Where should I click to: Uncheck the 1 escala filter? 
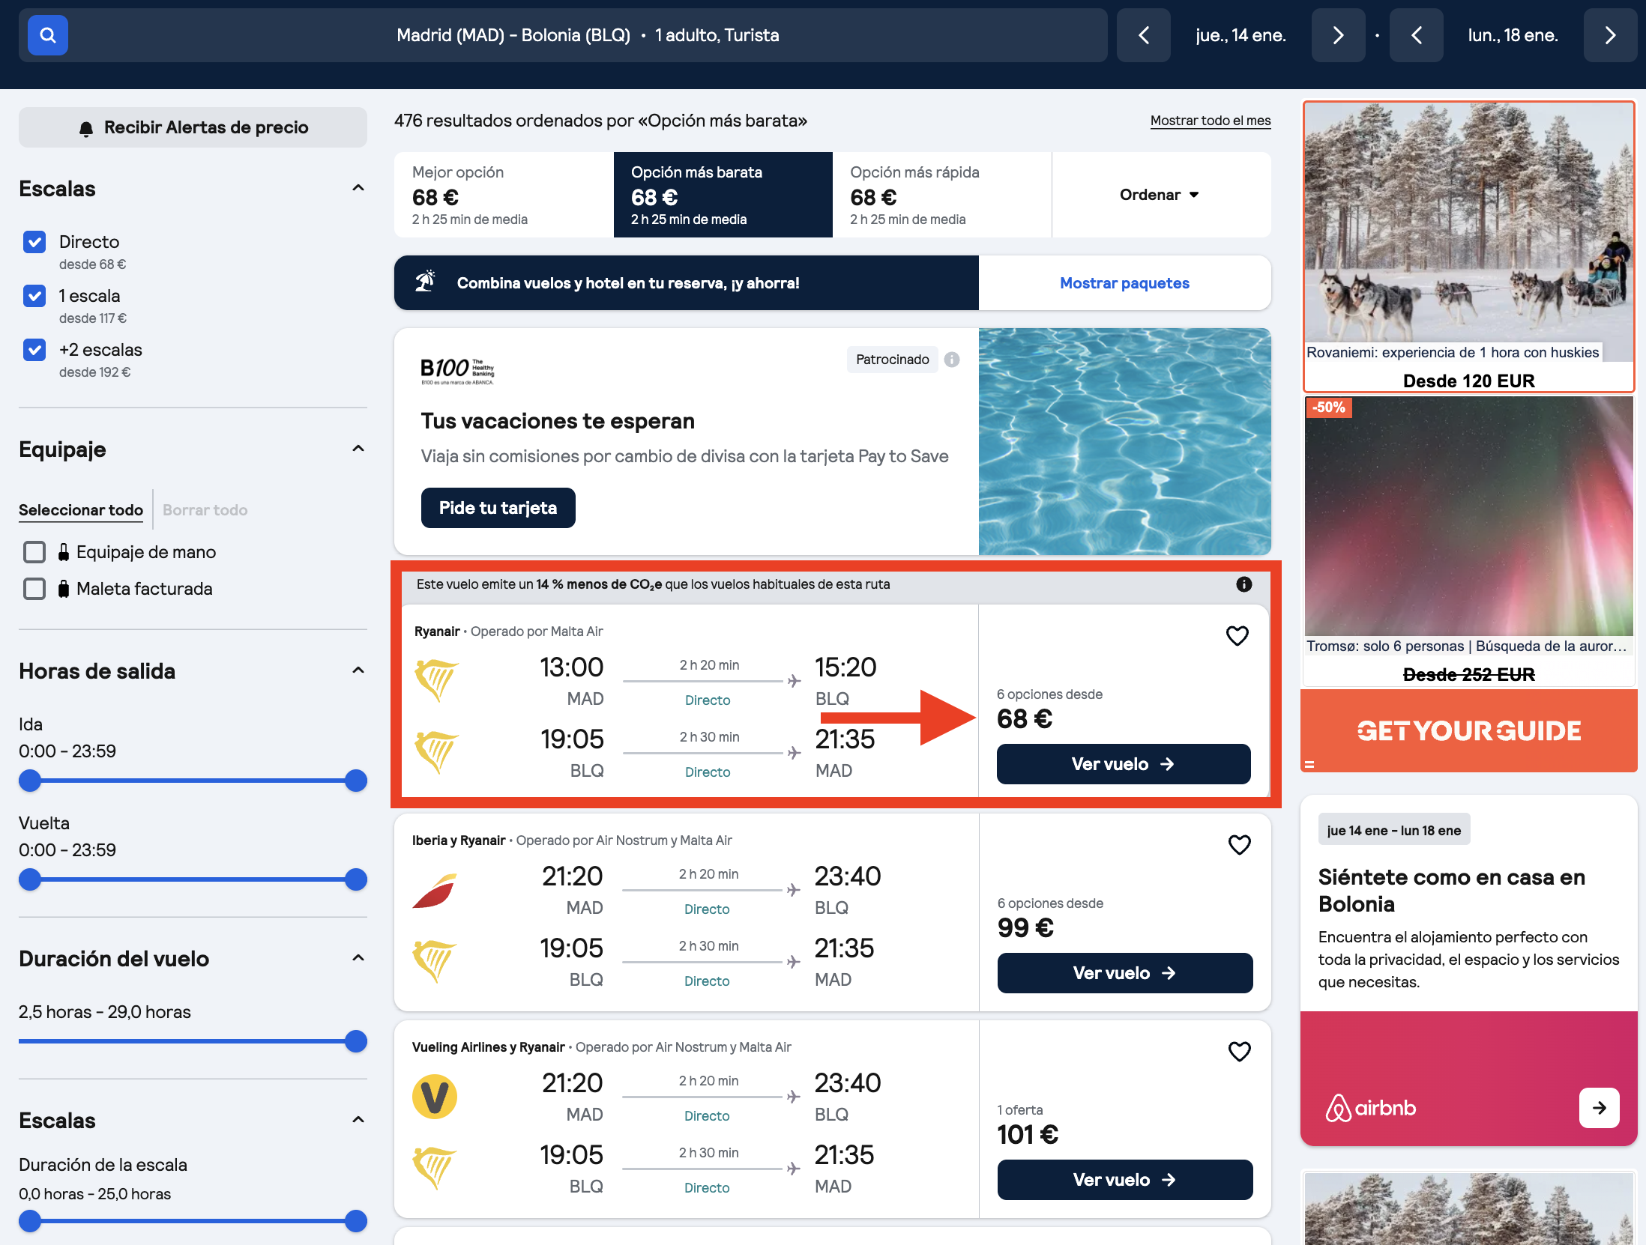point(34,296)
